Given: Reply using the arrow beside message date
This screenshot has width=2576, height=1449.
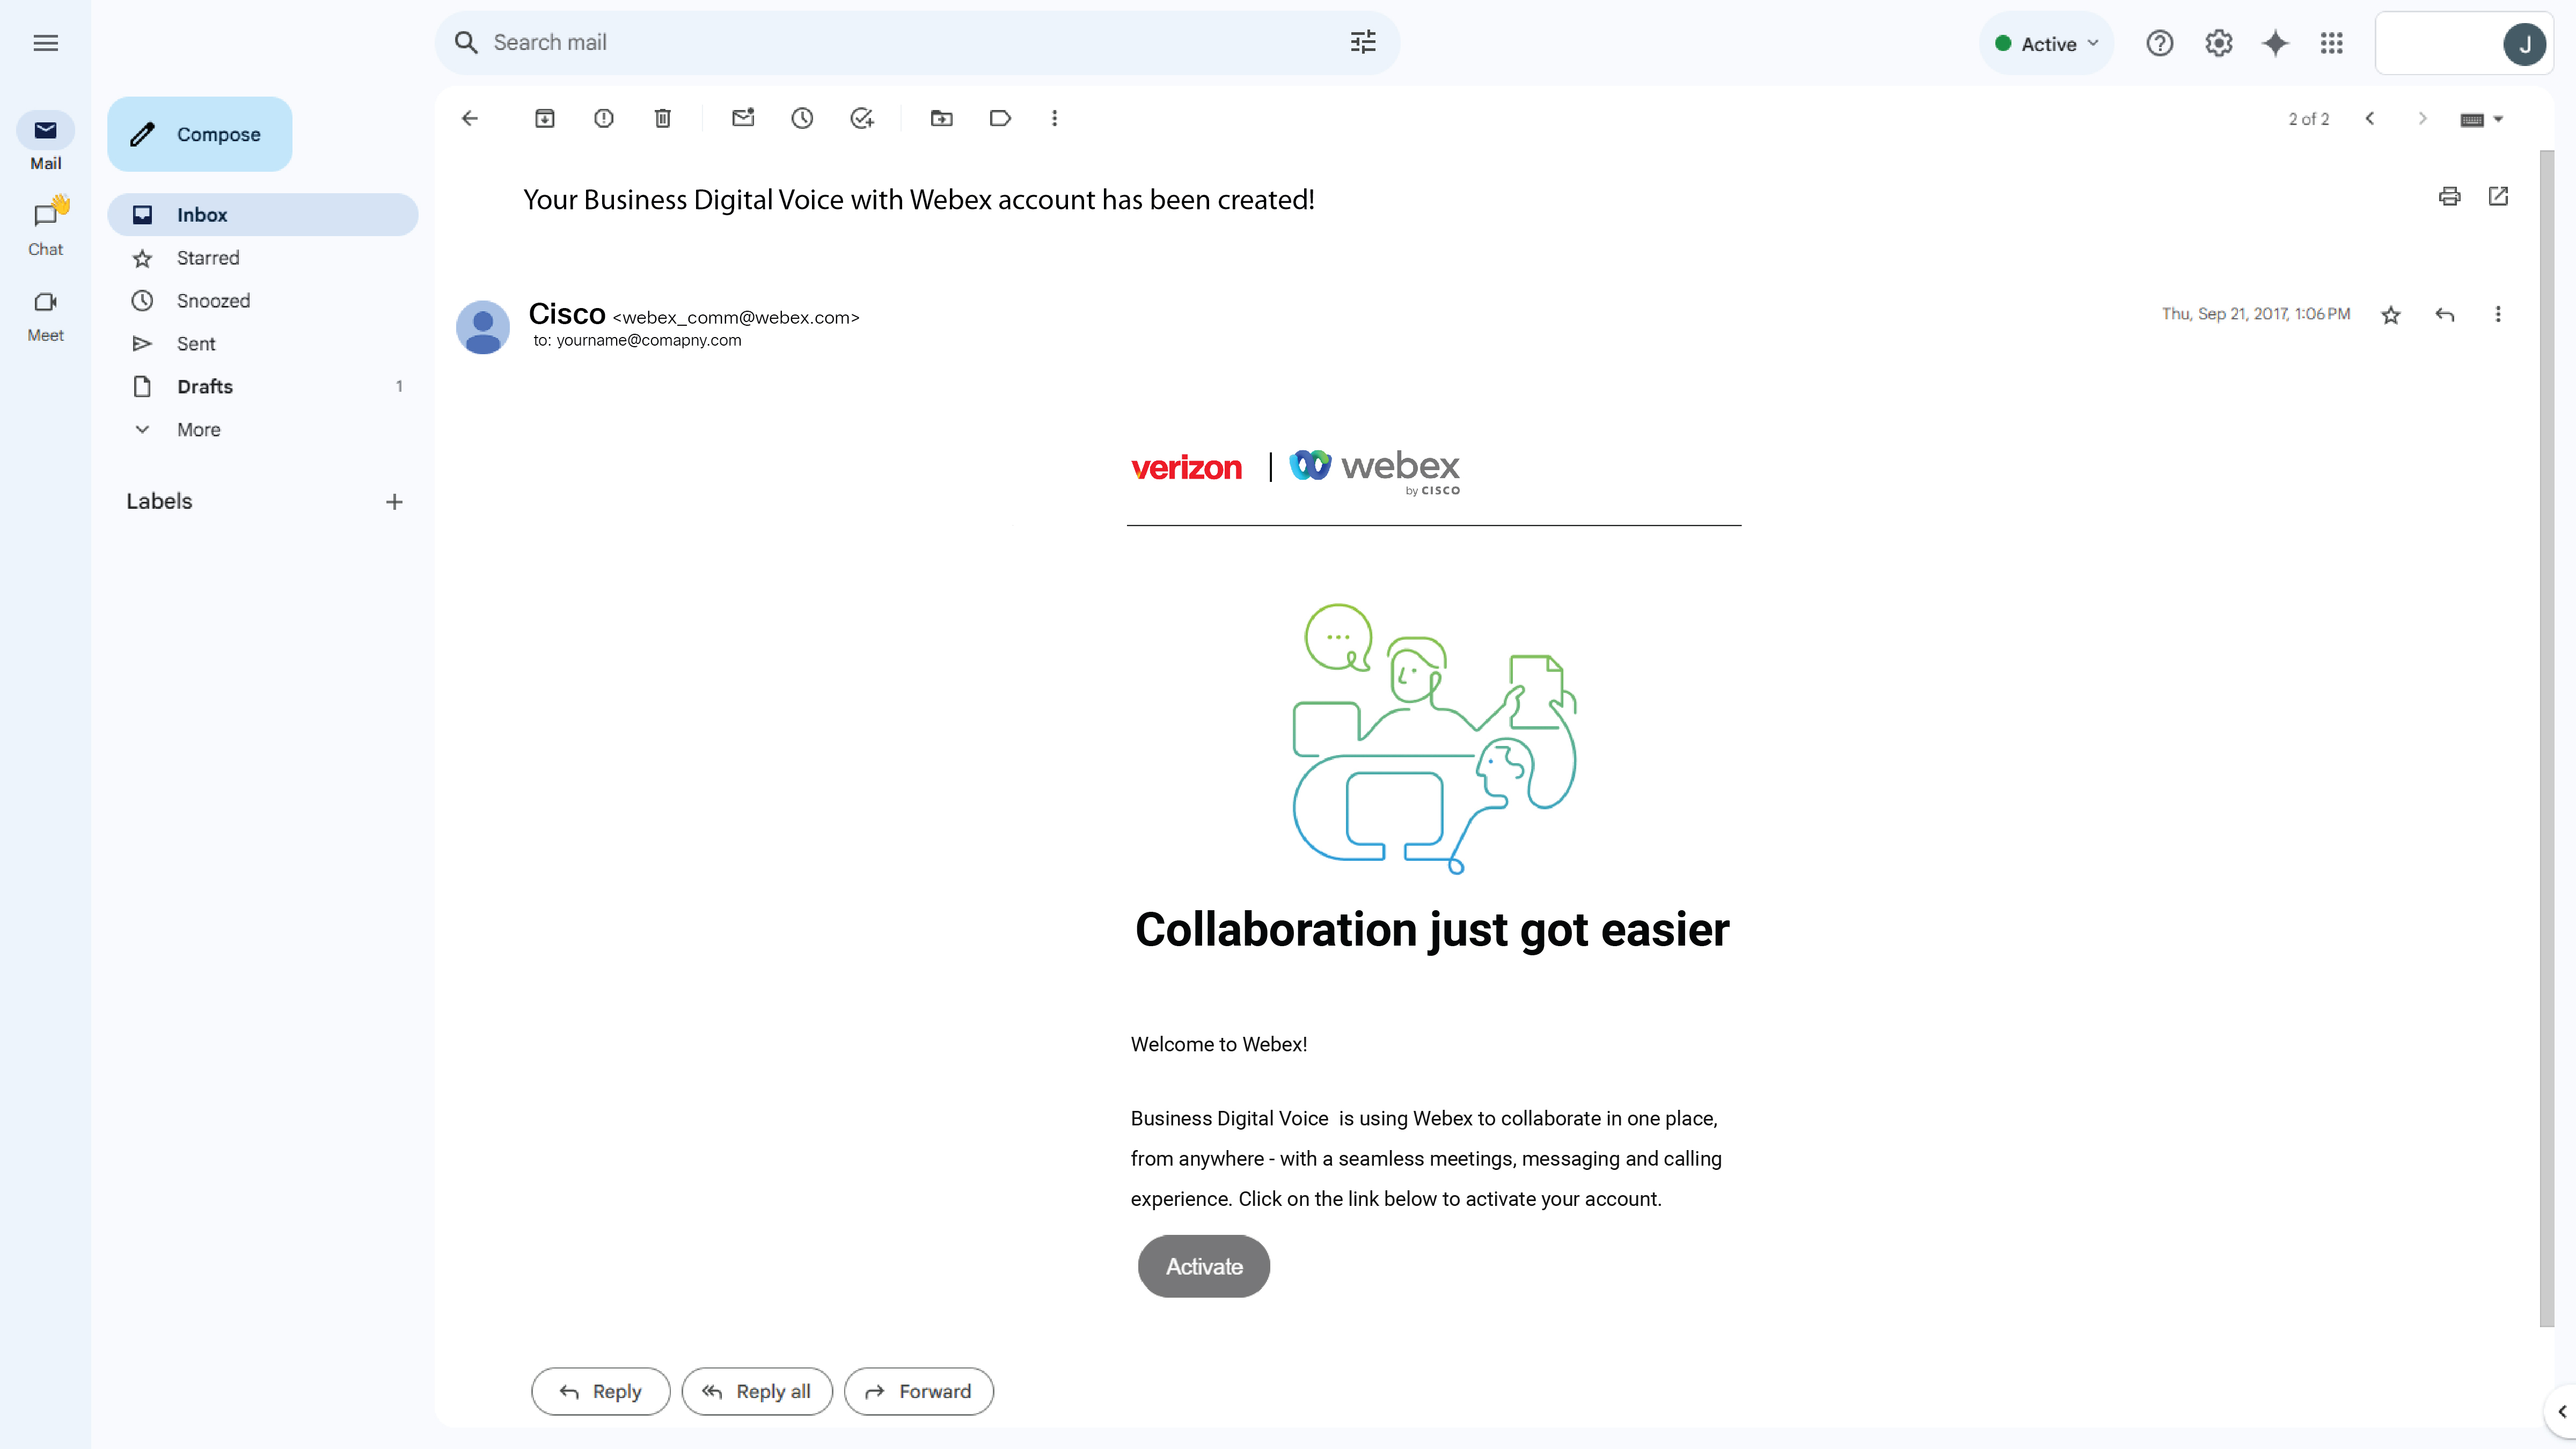Looking at the screenshot, I should coord(2445,315).
